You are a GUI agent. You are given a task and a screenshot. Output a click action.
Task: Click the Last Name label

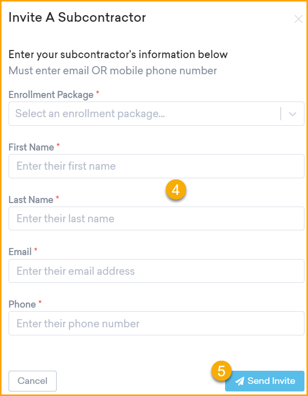coord(31,200)
